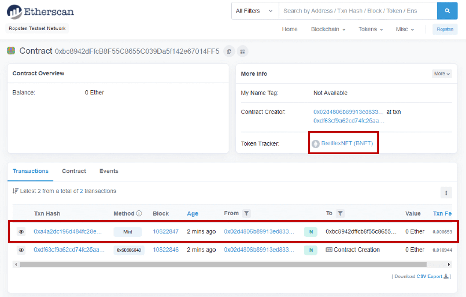Show the QR code via the grid icon
This screenshot has width=466, height=297.
pos(243,51)
